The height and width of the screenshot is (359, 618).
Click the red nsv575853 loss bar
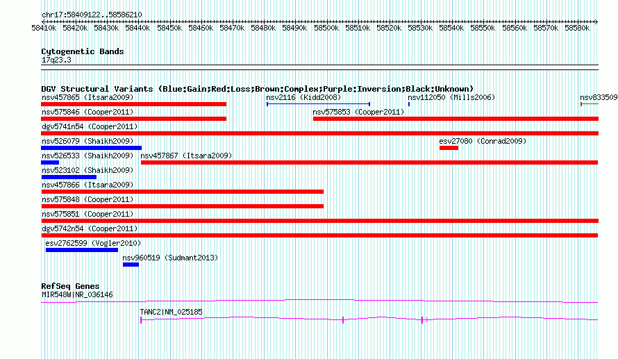tap(456, 119)
